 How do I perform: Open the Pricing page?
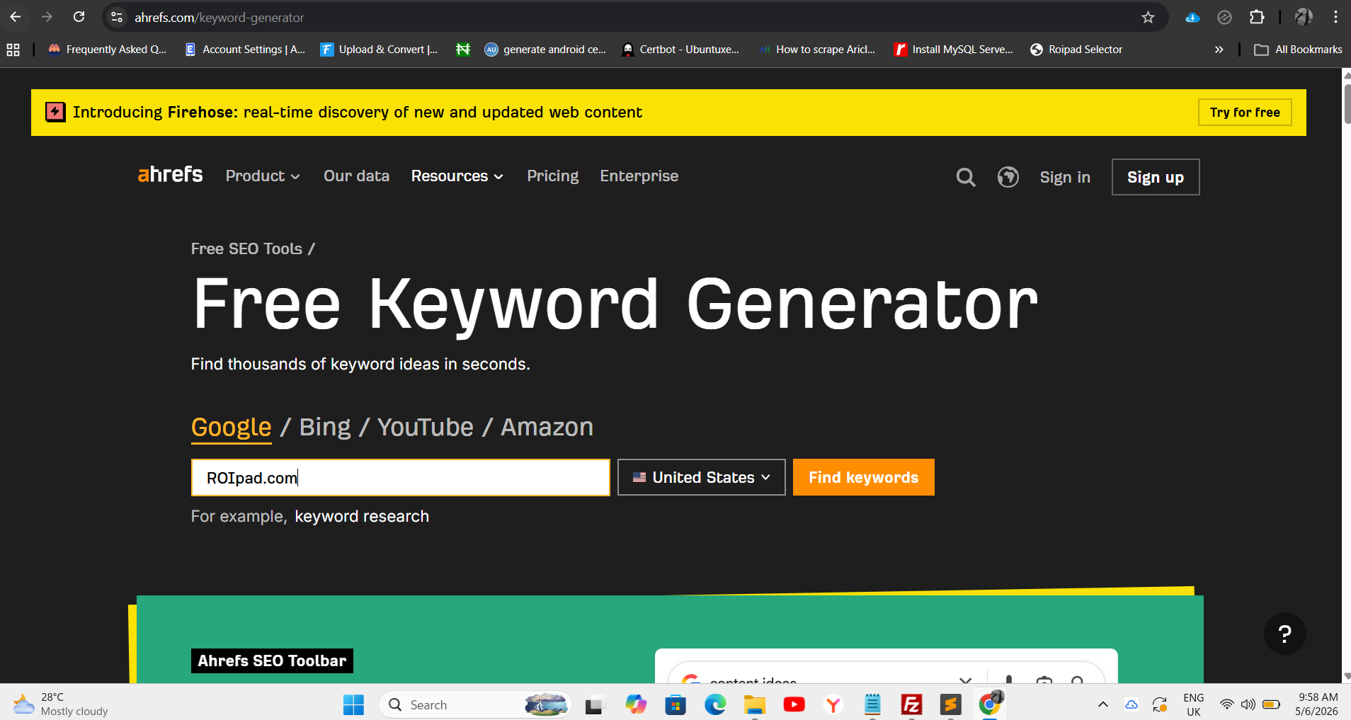click(552, 176)
